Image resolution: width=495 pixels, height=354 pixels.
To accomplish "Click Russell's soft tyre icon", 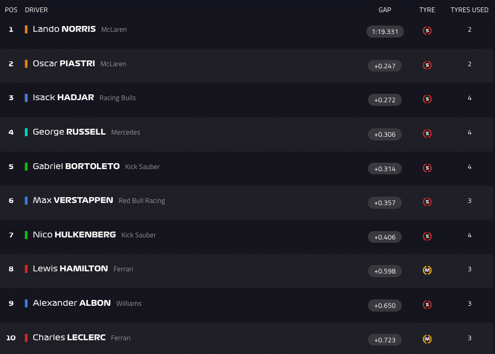I will point(427,134).
